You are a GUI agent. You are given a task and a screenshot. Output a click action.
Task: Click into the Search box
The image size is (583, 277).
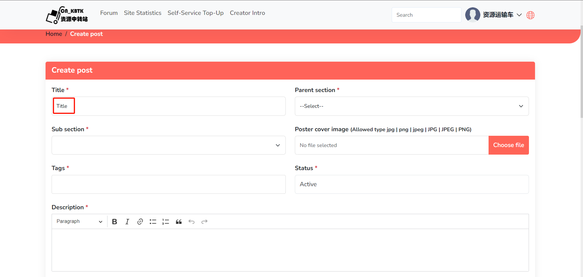coord(426,15)
